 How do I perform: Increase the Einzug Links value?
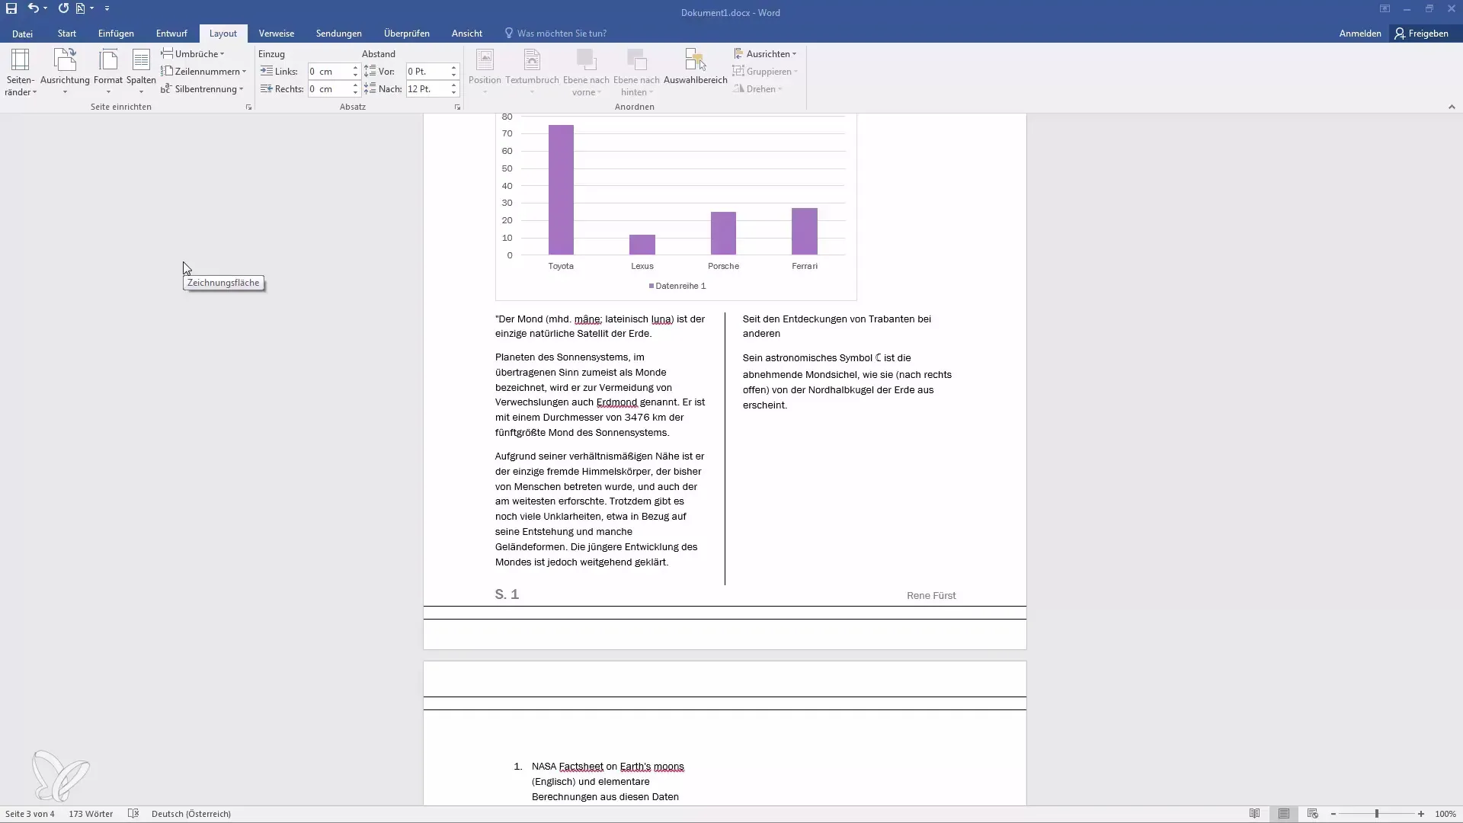(x=355, y=68)
